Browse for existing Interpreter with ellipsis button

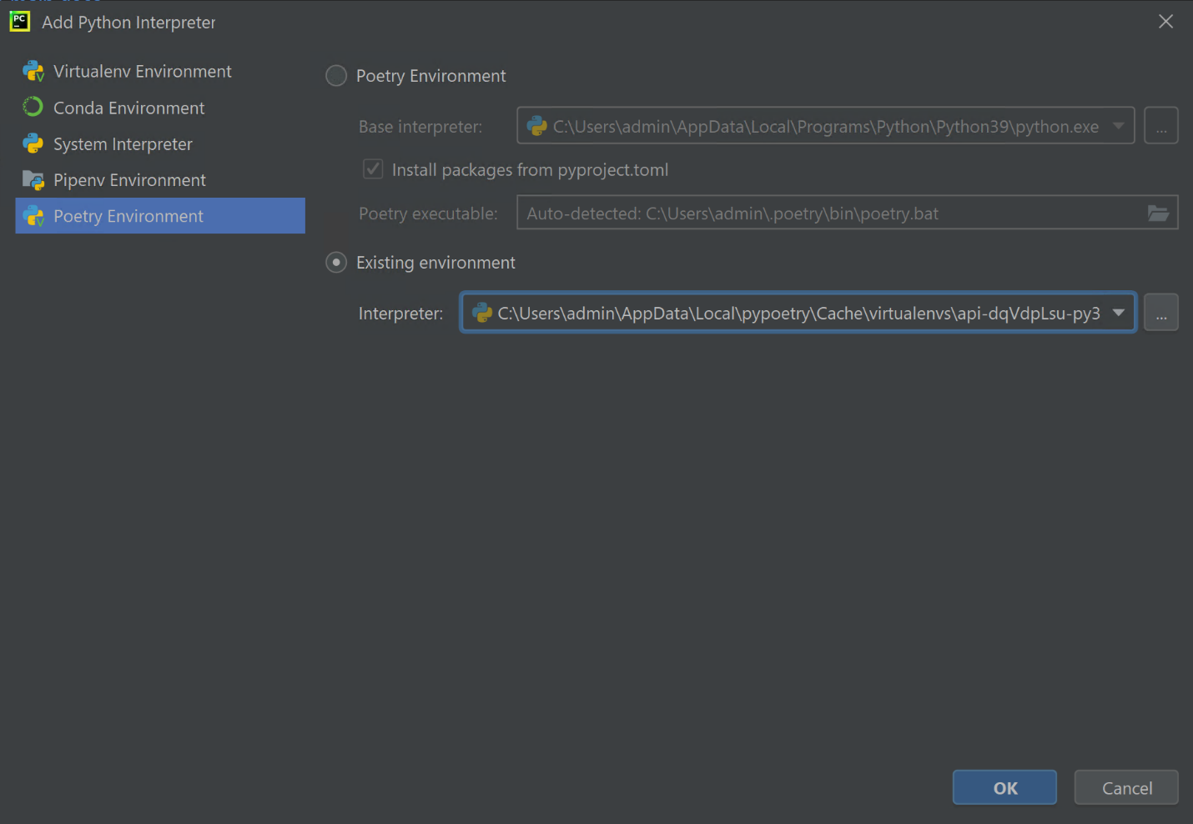1161,313
